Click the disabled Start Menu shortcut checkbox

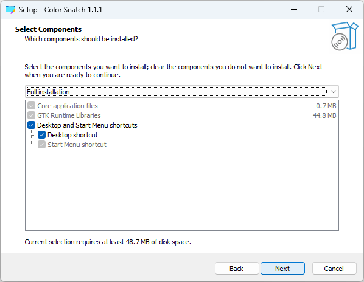[41, 145]
